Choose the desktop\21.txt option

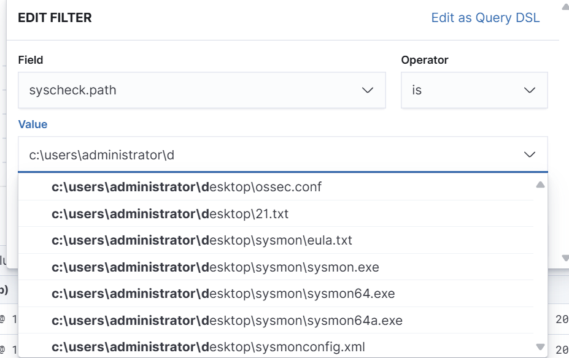click(x=170, y=213)
